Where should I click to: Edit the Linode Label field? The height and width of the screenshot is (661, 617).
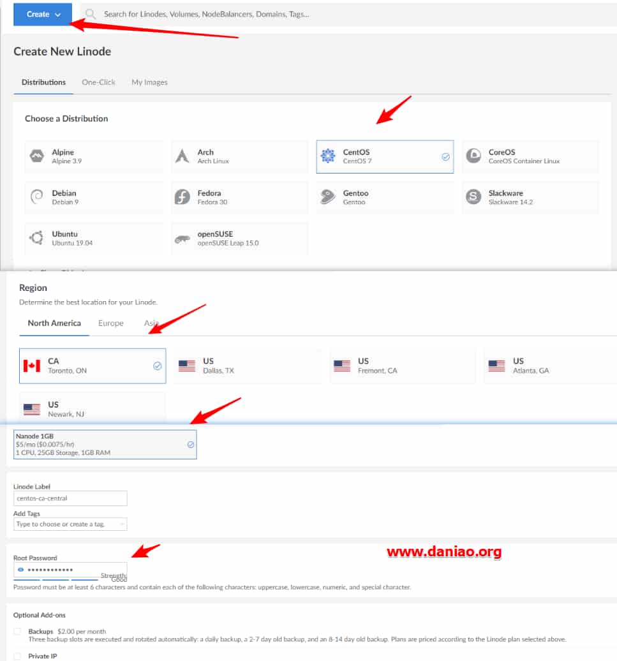(x=70, y=498)
